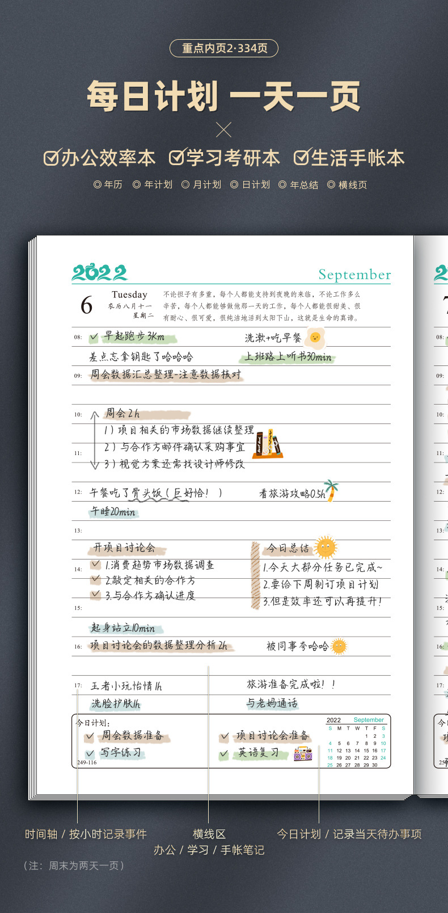Screen dimensions: 448x913
Task: Click the checkmark before 周会数据准备
Action: point(90,737)
